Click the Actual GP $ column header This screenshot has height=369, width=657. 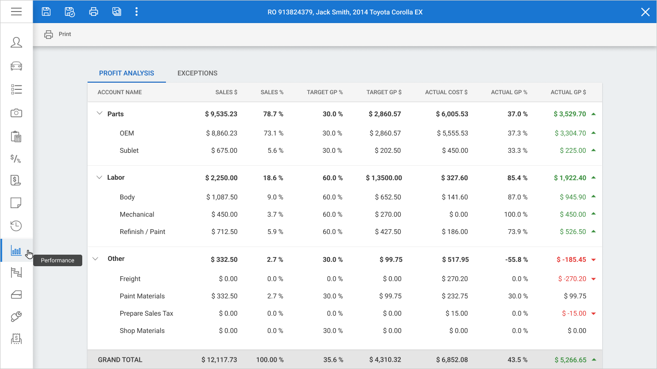pos(569,92)
